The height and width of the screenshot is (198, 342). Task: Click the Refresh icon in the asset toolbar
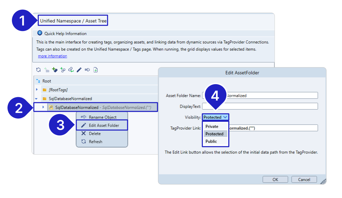39,70
